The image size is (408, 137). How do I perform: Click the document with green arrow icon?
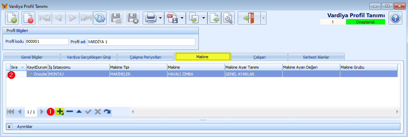(214, 18)
